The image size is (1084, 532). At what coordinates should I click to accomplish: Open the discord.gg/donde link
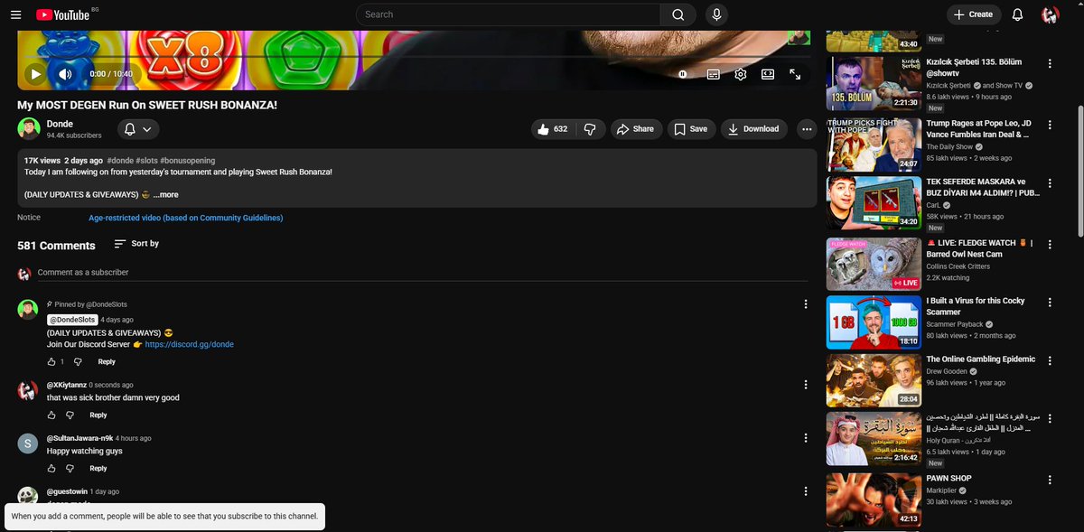tap(189, 344)
